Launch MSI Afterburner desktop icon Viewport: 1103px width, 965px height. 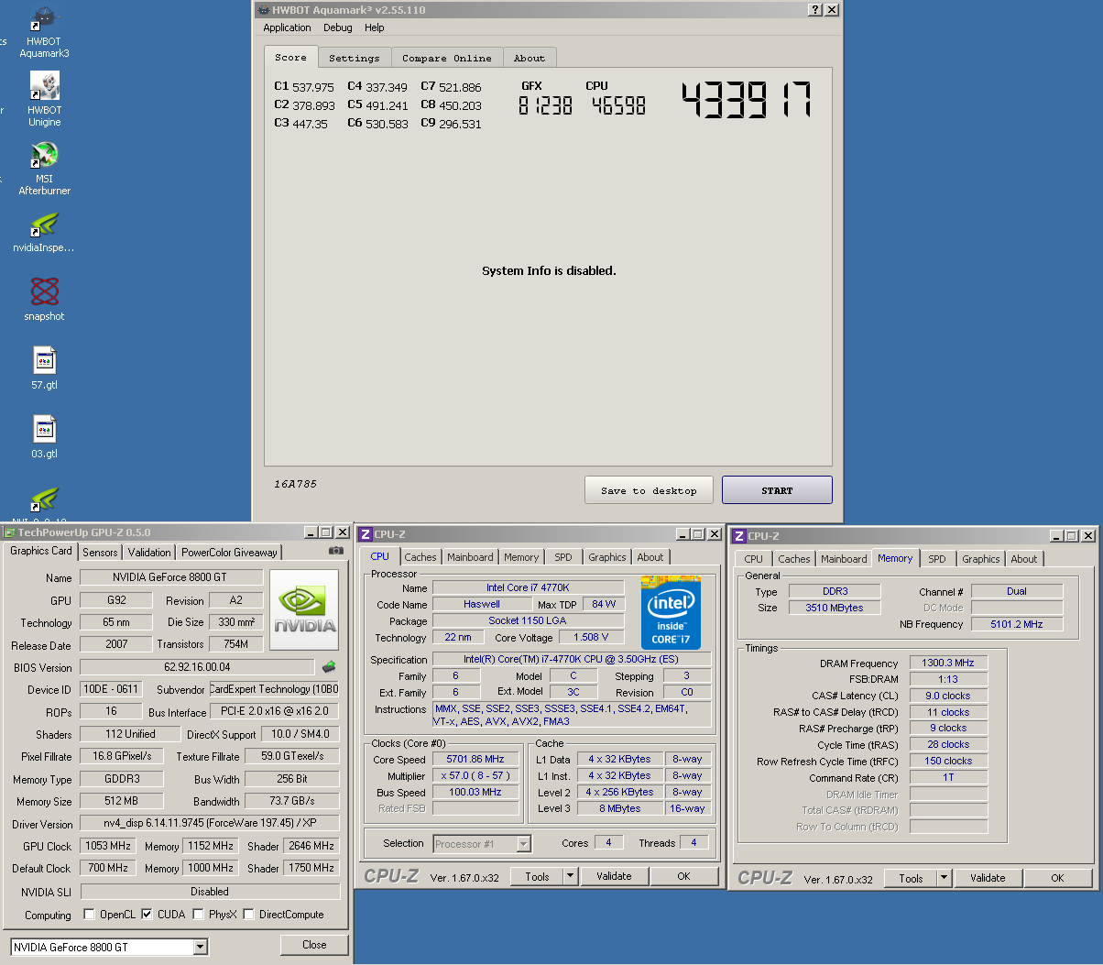point(44,169)
